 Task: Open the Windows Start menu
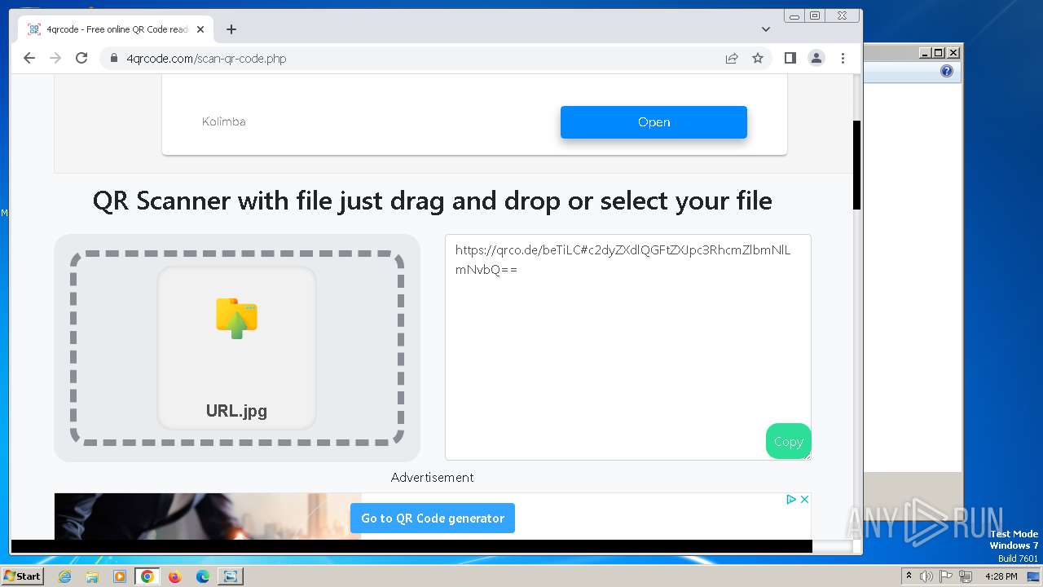(22, 576)
